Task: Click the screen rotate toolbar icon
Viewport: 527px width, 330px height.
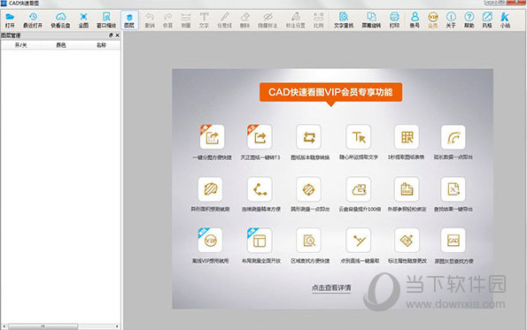Action: tap(371, 20)
